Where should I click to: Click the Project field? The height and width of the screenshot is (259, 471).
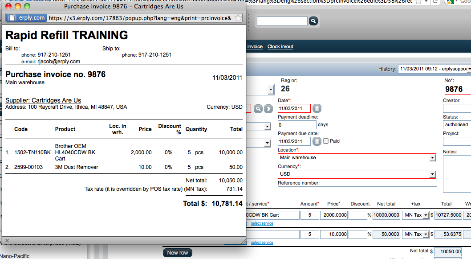[457, 141]
